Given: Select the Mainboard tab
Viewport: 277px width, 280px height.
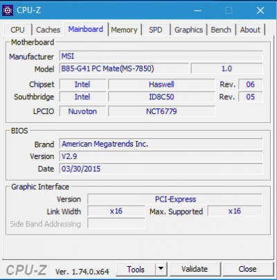Looking at the screenshot, I should click(86, 29).
